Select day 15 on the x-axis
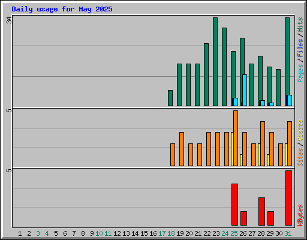 (x=144, y=233)
